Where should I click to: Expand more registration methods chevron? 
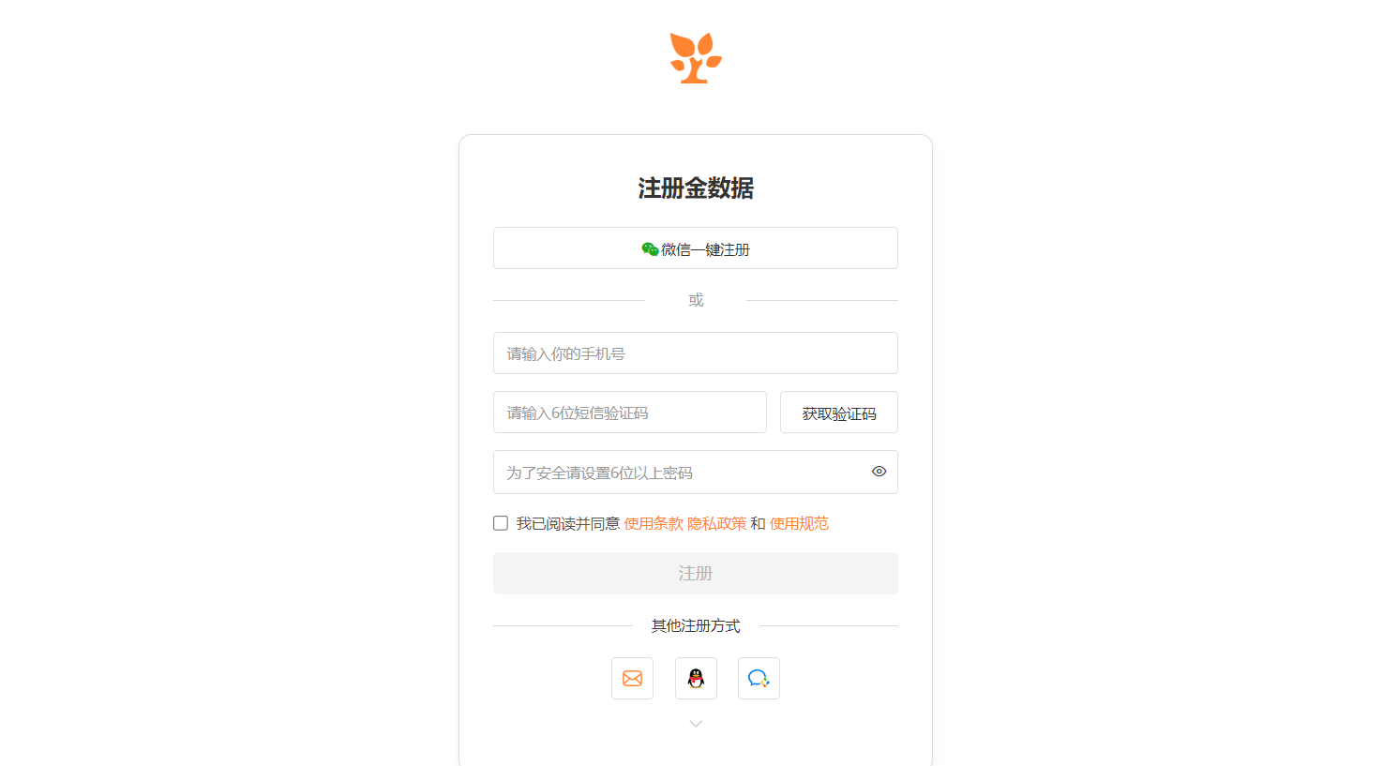pyautogui.click(x=696, y=724)
